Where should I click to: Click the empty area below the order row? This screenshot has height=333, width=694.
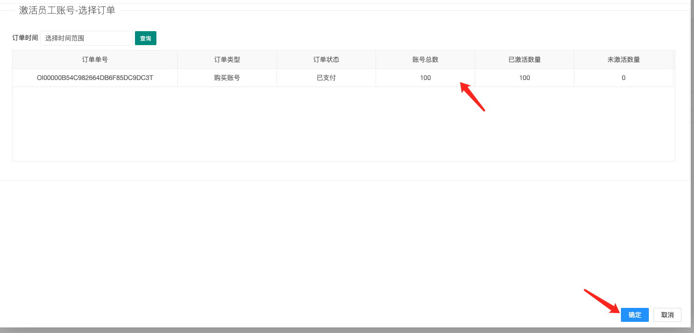(343, 124)
